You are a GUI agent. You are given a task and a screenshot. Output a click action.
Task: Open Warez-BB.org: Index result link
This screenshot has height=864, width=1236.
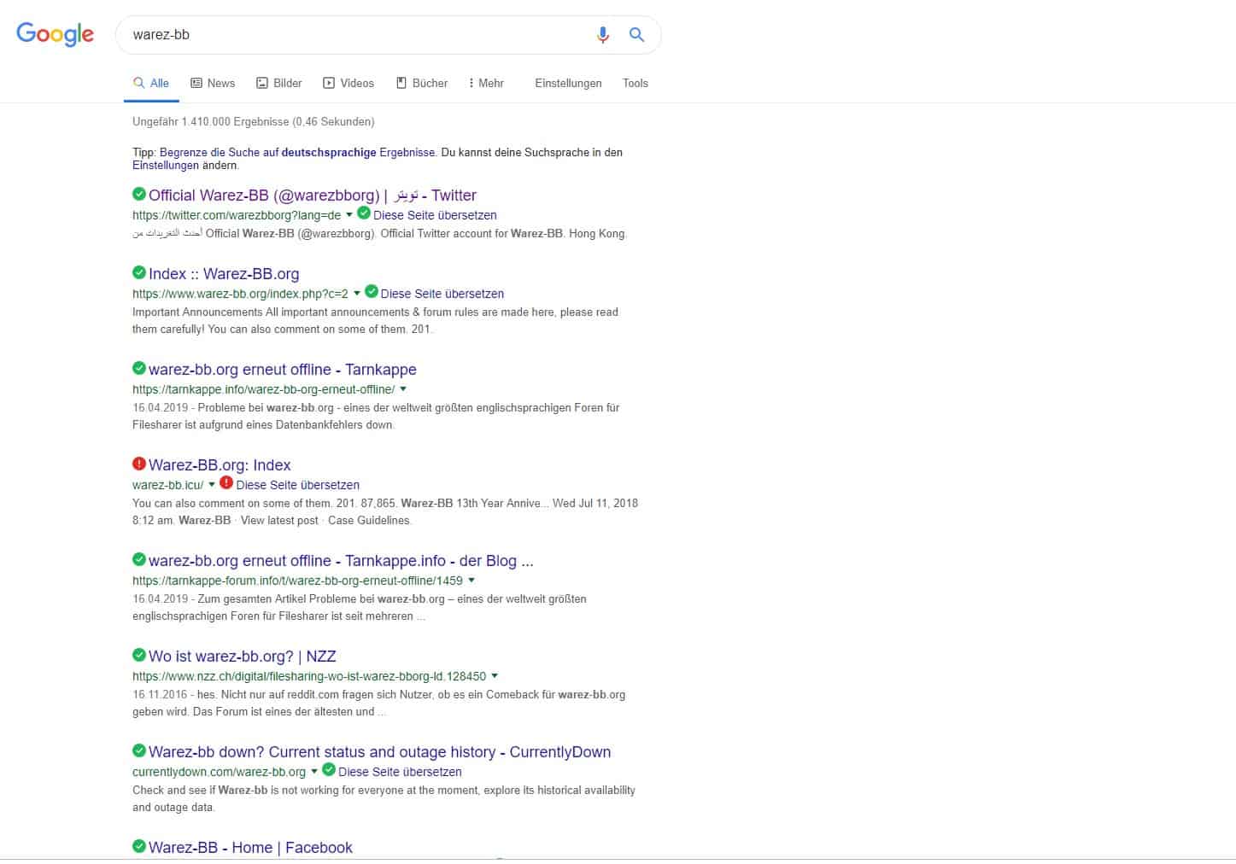[220, 465]
